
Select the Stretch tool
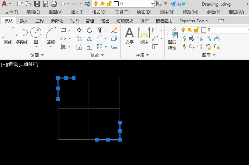click(79, 47)
